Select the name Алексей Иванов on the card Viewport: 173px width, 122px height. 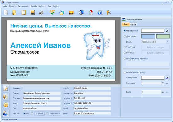click(41, 45)
